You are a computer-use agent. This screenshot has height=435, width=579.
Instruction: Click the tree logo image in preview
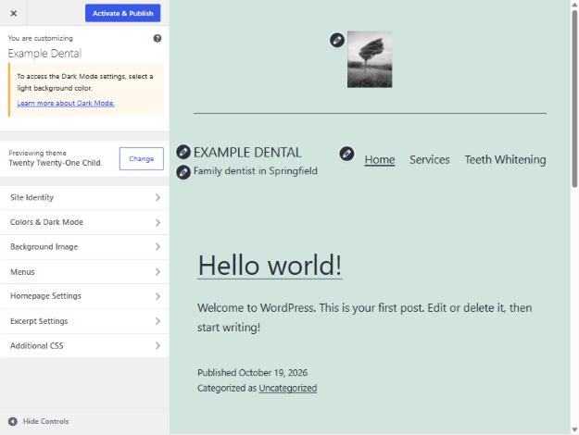click(370, 59)
